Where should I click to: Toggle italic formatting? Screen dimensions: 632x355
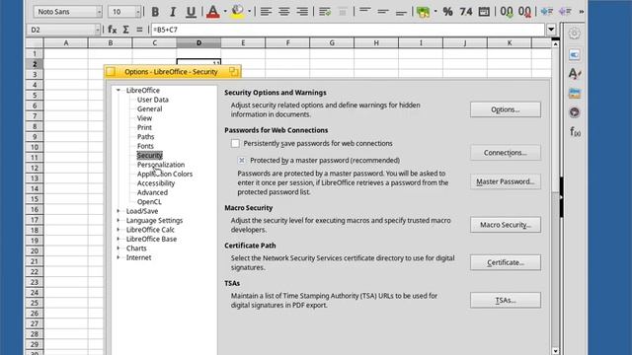coord(173,12)
